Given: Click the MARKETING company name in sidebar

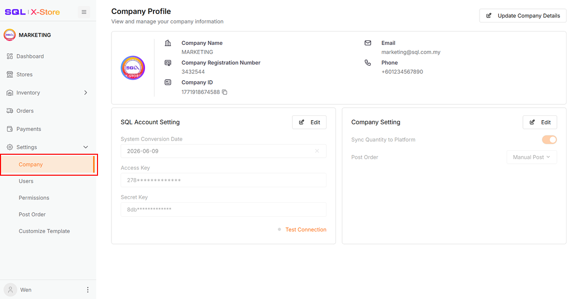Looking at the screenshot, I should click(x=35, y=35).
